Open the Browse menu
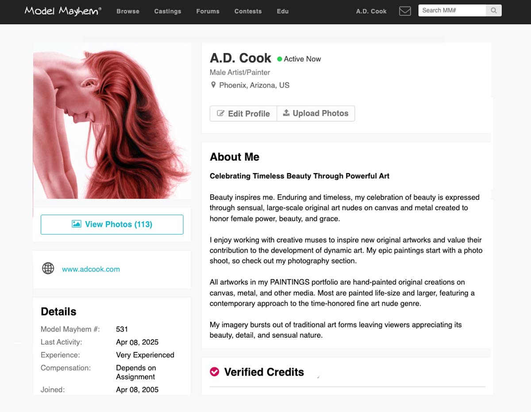 [128, 11]
